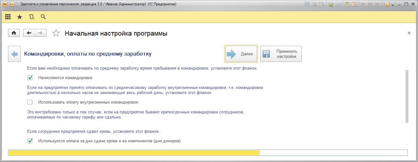
Task: Open the sections menu grid icon
Action: [8, 17]
